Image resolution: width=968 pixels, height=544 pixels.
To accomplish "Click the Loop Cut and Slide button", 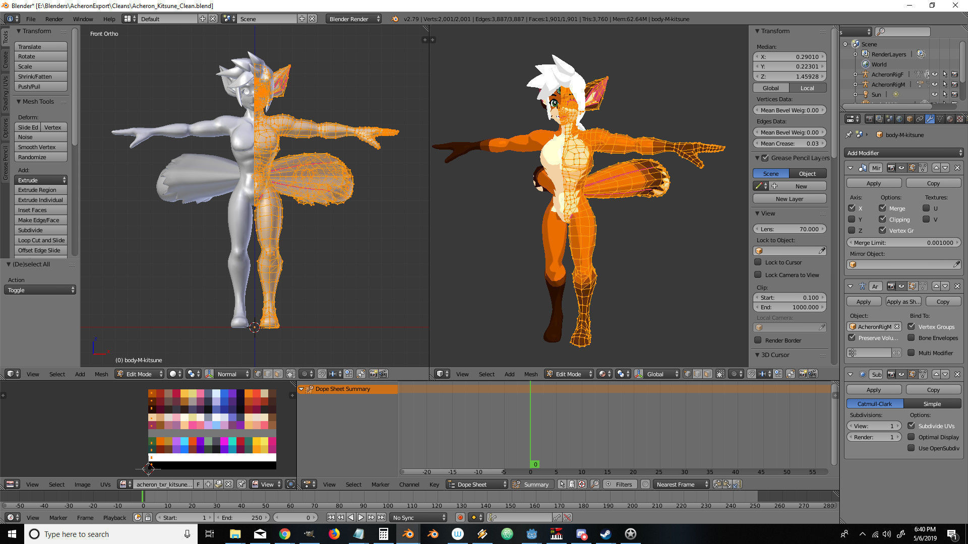I will [41, 240].
